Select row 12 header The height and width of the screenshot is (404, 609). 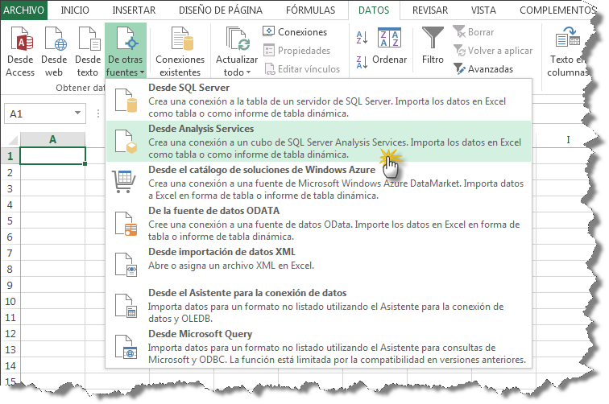(10, 333)
